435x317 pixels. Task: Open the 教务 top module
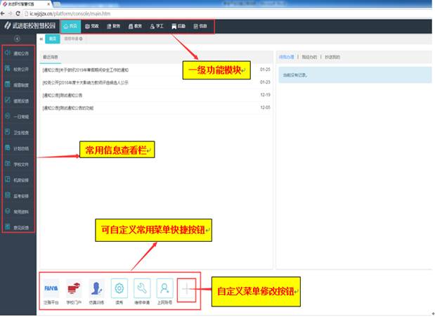click(x=135, y=27)
